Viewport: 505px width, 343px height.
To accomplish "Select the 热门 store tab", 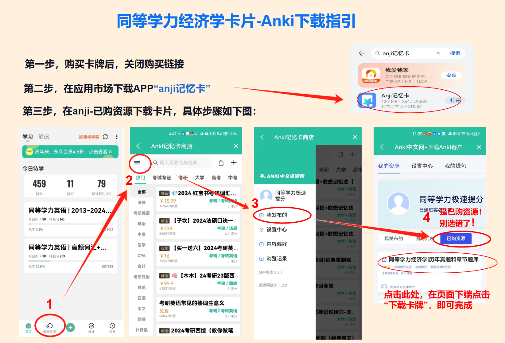I will [x=140, y=177].
